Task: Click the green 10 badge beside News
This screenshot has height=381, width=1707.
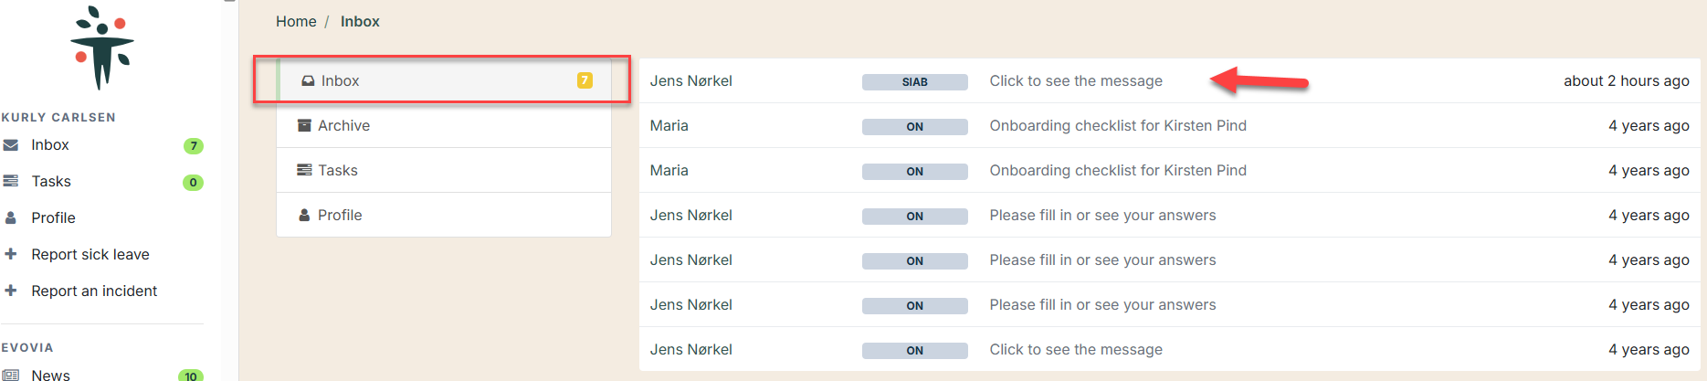Action: tap(190, 376)
